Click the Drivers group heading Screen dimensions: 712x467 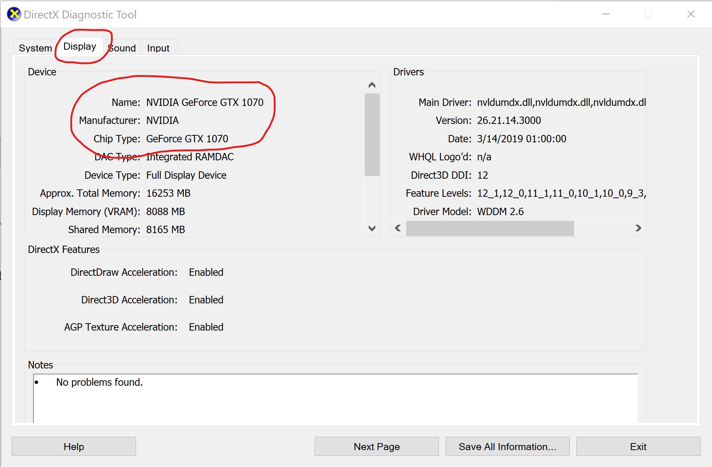(x=408, y=72)
